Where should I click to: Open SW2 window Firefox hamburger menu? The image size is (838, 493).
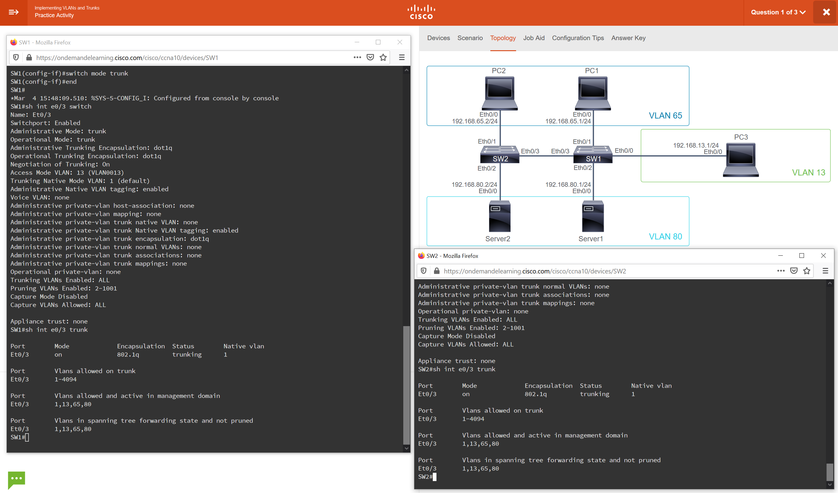(825, 271)
